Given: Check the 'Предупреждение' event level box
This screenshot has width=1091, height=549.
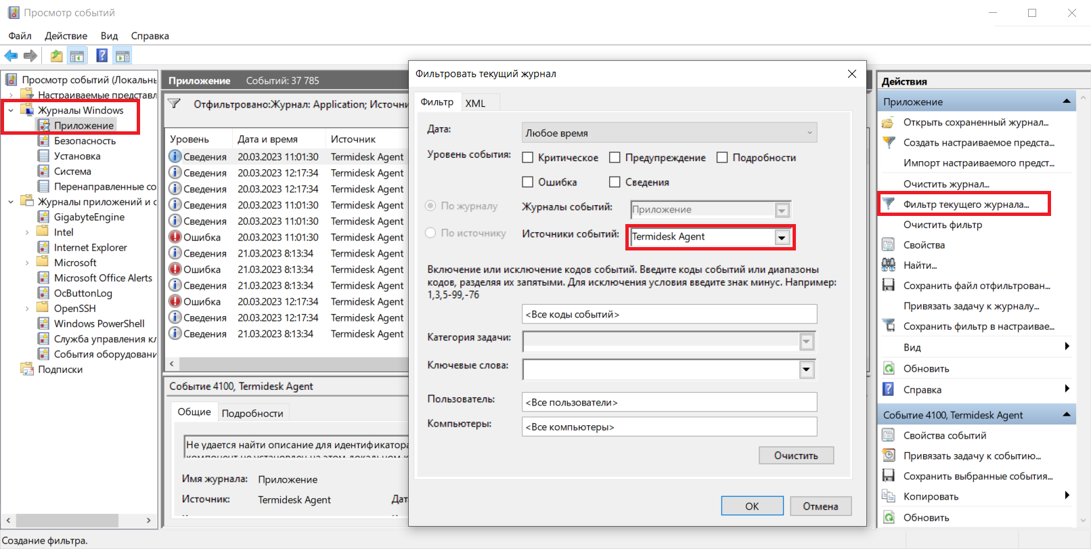Looking at the screenshot, I should click(x=615, y=158).
